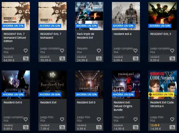The height and width of the screenshot is (133, 179).
Task: Open RESIDENT EVIL 7 Deluxe Edition cover art
Action: click(x=16, y=16)
